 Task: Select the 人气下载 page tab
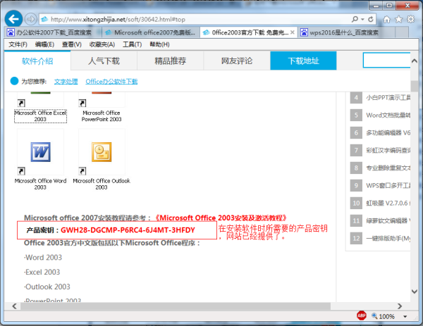pyautogui.click(x=104, y=61)
